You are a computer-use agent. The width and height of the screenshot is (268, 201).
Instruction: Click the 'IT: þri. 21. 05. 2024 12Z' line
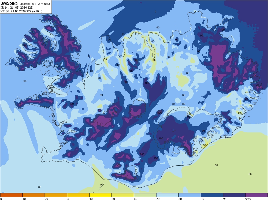pyautogui.click(x=16, y=8)
